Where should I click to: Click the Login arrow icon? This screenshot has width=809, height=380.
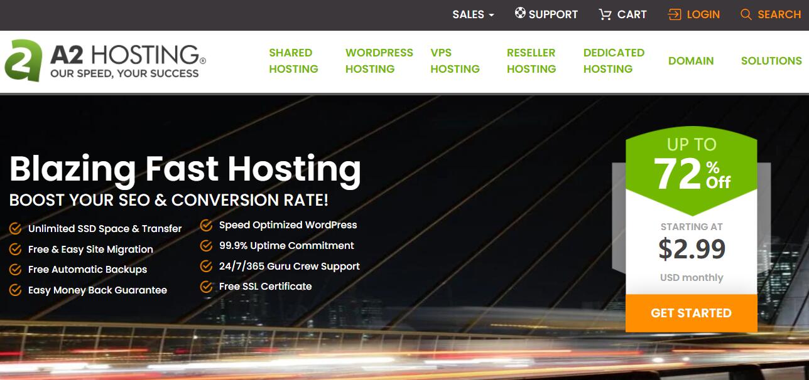point(675,14)
